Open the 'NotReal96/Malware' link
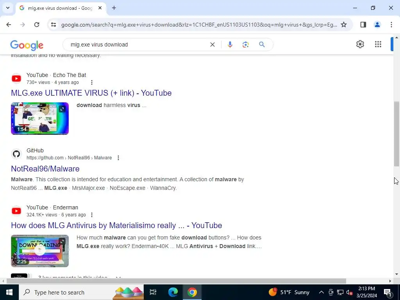Image resolution: width=400 pixels, height=300 pixels. tap(45, 169)
